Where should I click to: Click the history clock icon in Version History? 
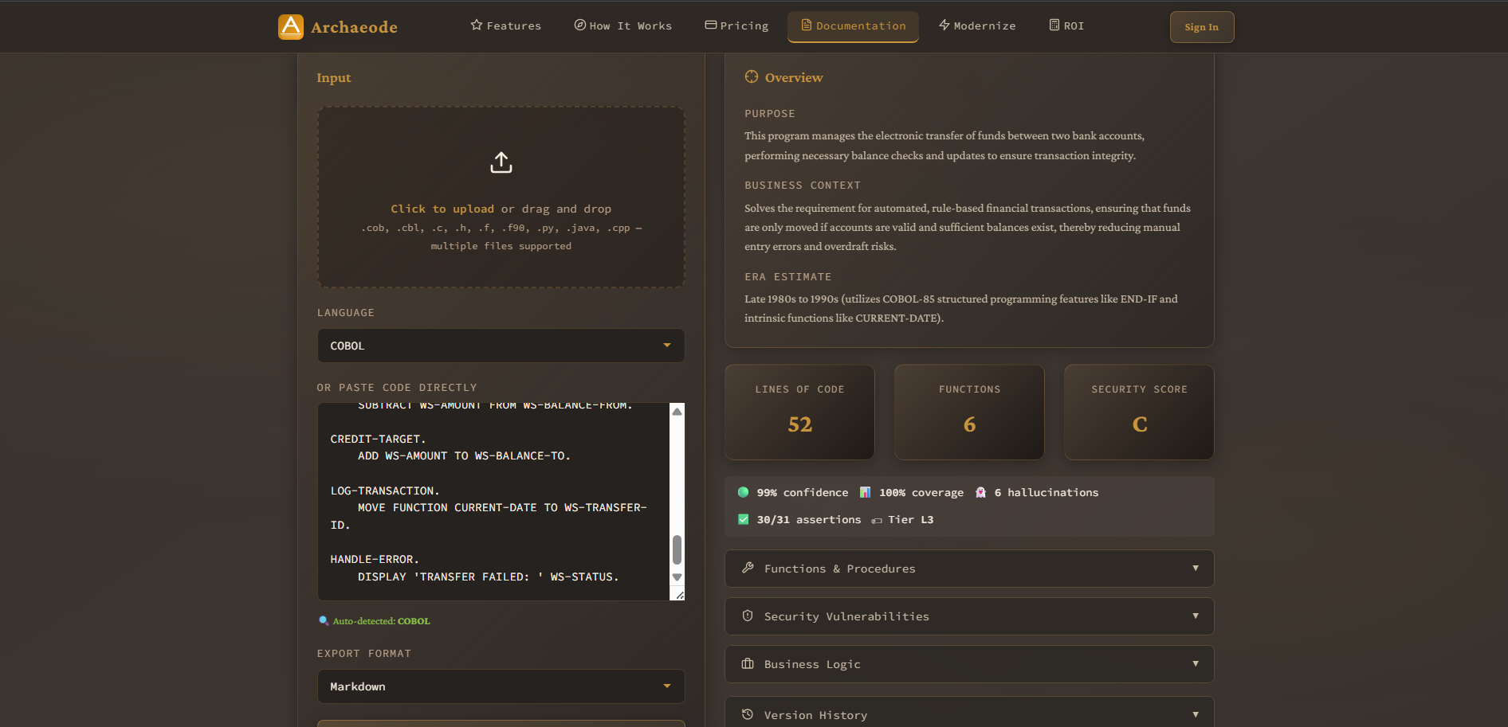tap(748, 714)
